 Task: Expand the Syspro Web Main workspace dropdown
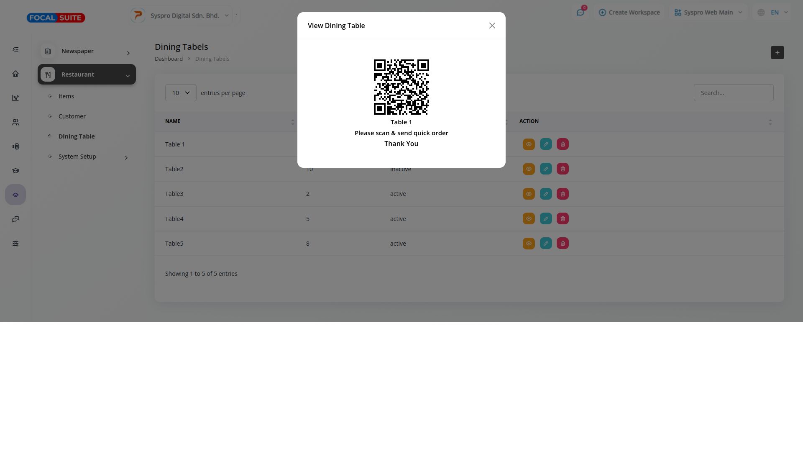708,13
